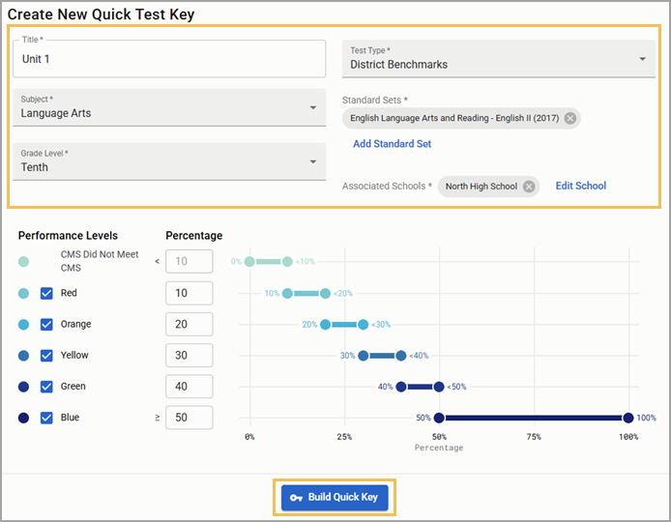
Task: Click the 0% start handle of CMS range
Action: [249, 261]
